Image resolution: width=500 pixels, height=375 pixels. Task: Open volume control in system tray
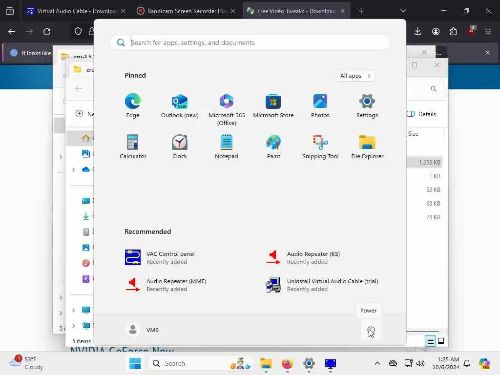point(420,363)
